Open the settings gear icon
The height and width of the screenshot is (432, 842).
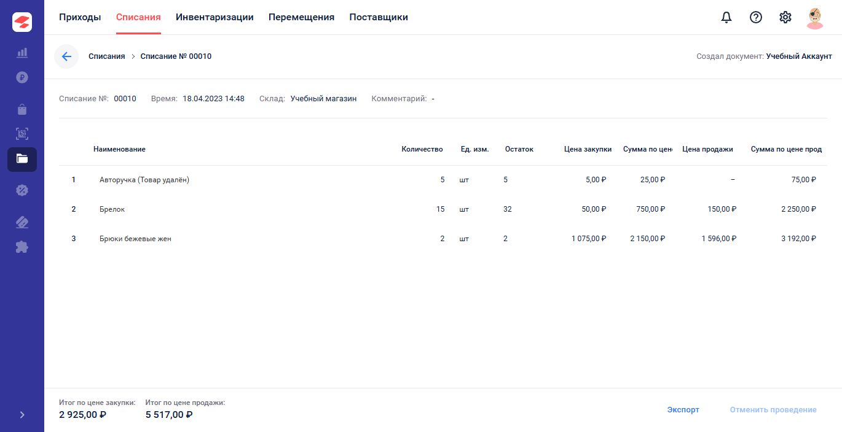click(x=785, y=17)
